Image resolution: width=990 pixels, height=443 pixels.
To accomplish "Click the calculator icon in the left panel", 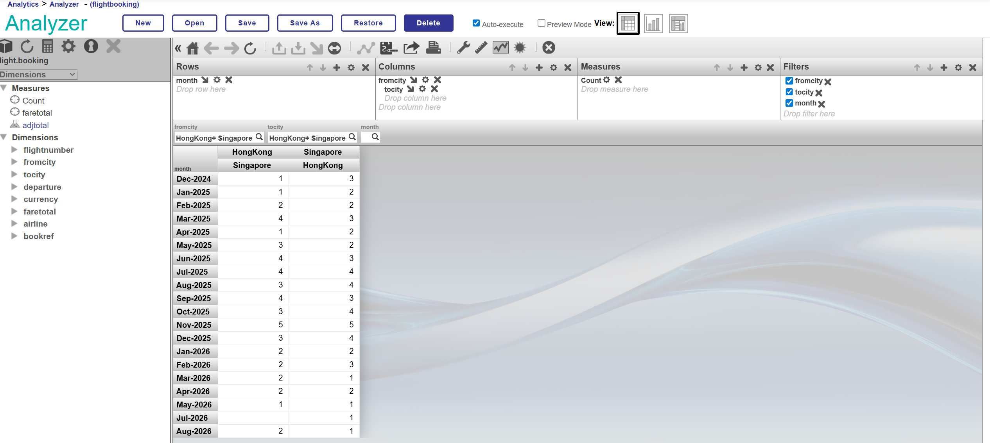I will (48, 46).
